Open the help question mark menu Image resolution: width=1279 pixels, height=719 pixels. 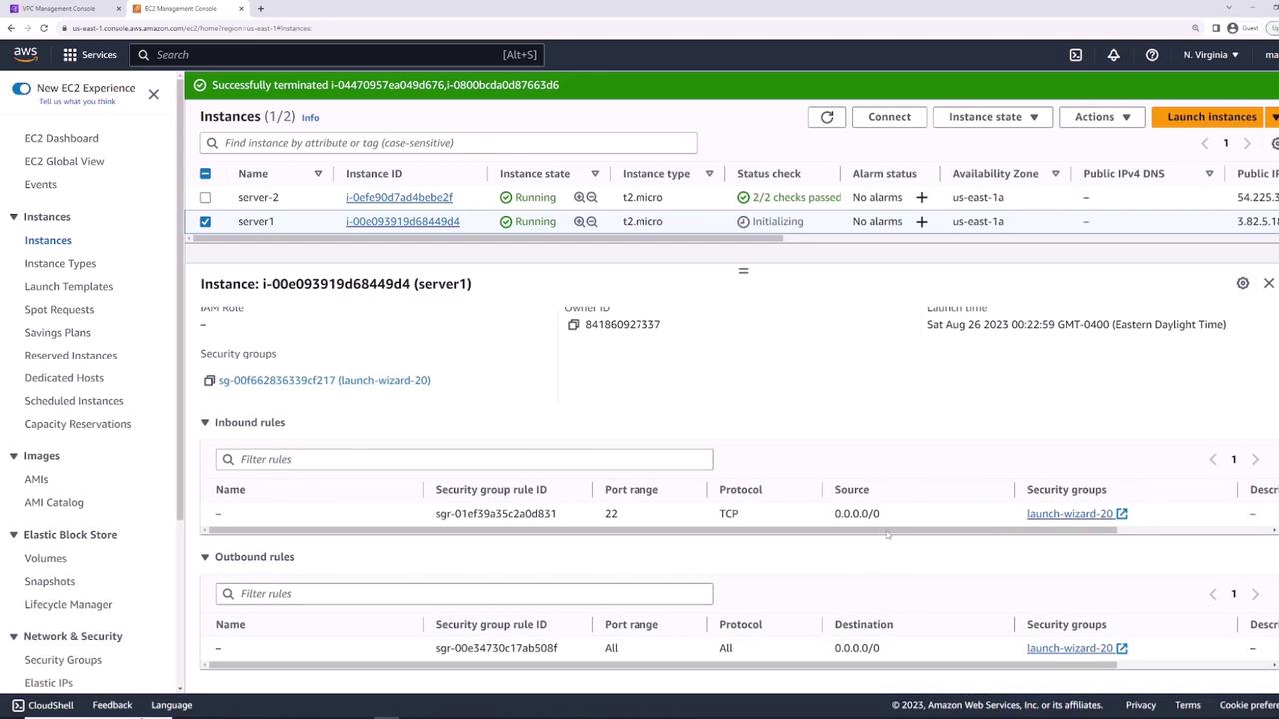[x=1152, y=55]
